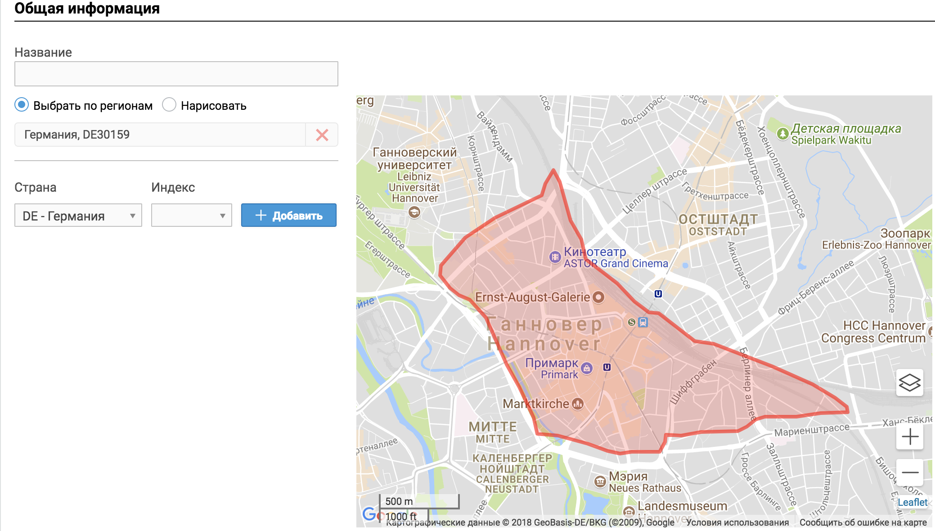This screenshot has height=531, width=935.
Task: Remove the Германия, DE30159 region entry
Action: (322, 135)
